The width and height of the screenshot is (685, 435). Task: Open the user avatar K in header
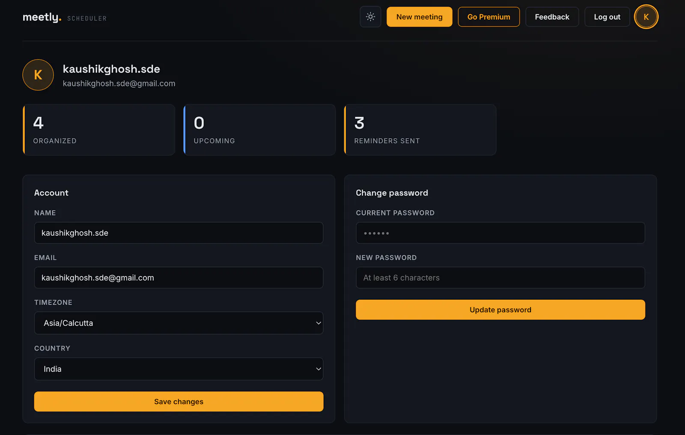click(x=646, y=17)
